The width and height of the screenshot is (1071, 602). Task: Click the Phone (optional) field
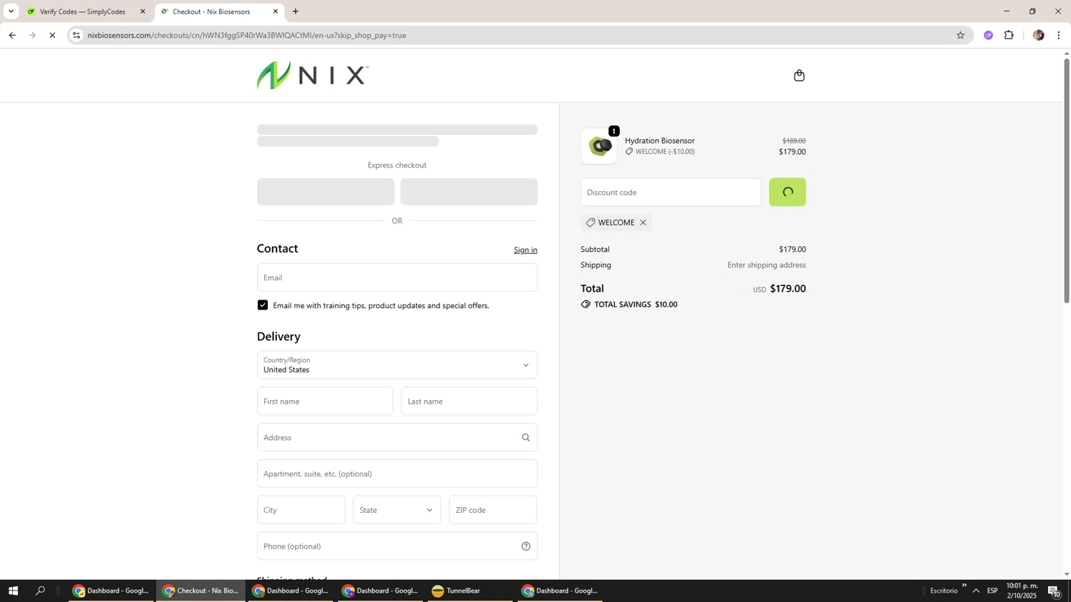tap(397, 546)
